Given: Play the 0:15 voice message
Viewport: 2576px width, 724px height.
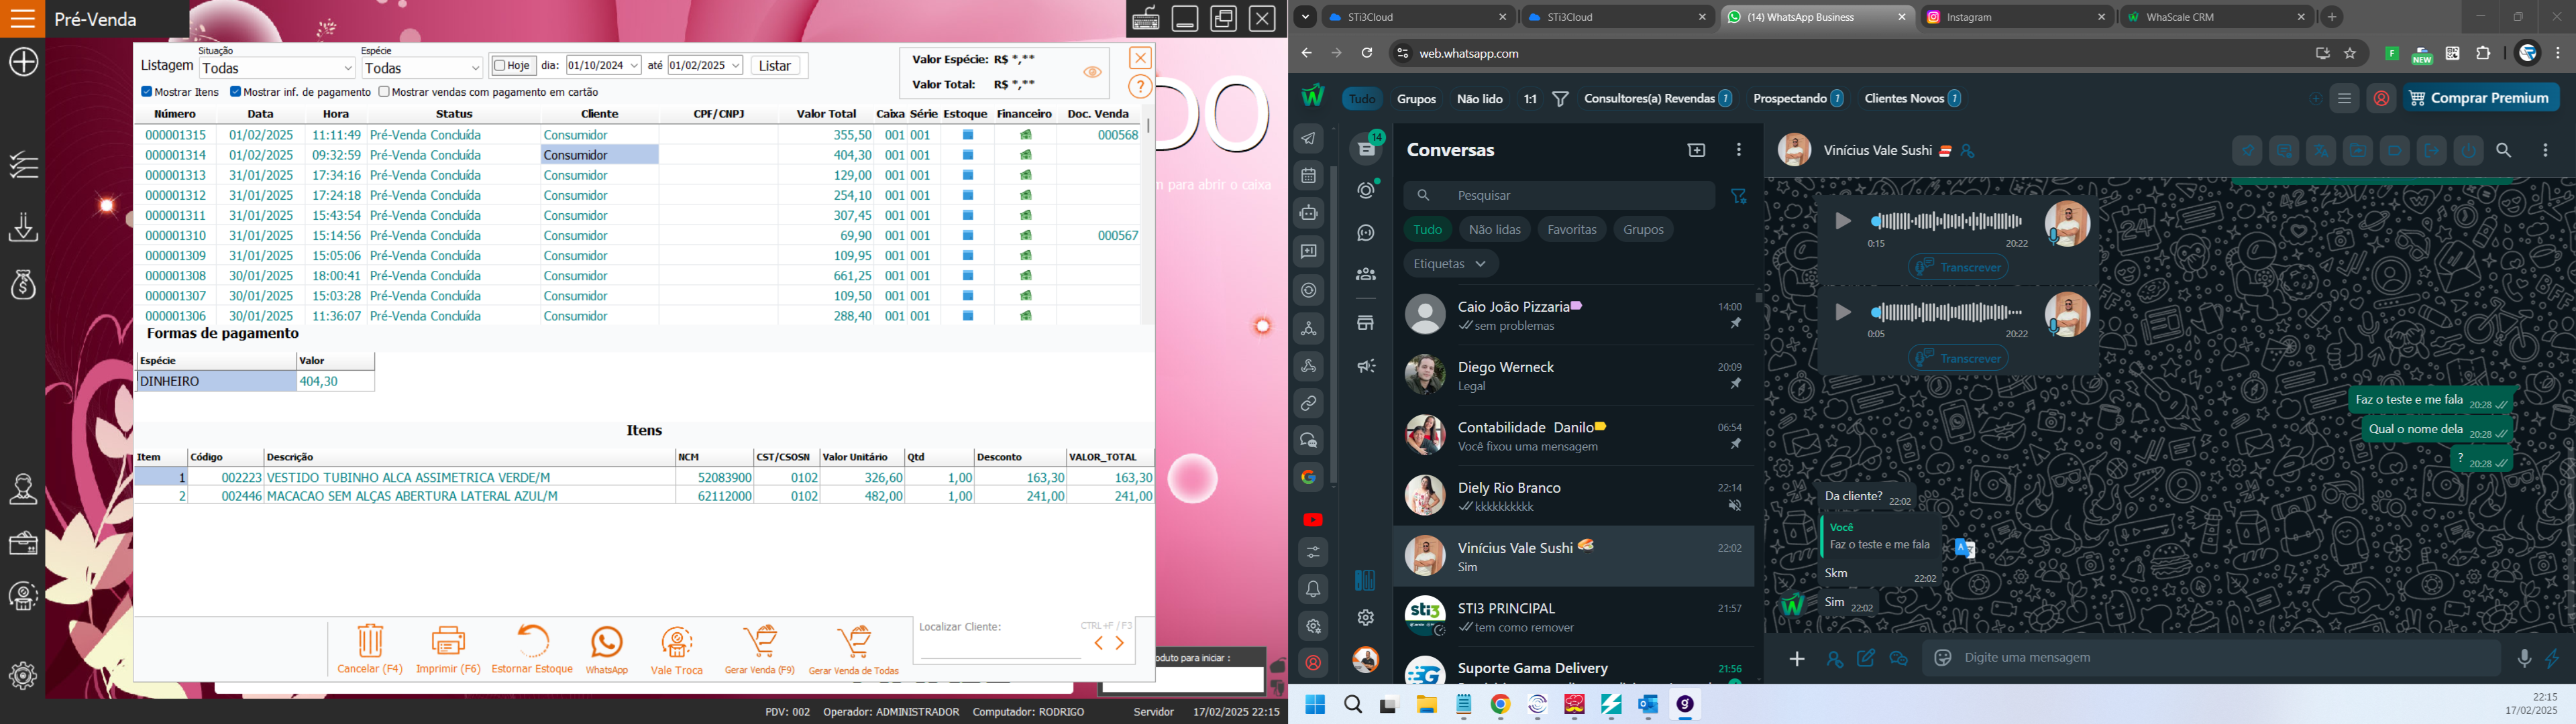Looking at the screenshot, I should 1842,222.
